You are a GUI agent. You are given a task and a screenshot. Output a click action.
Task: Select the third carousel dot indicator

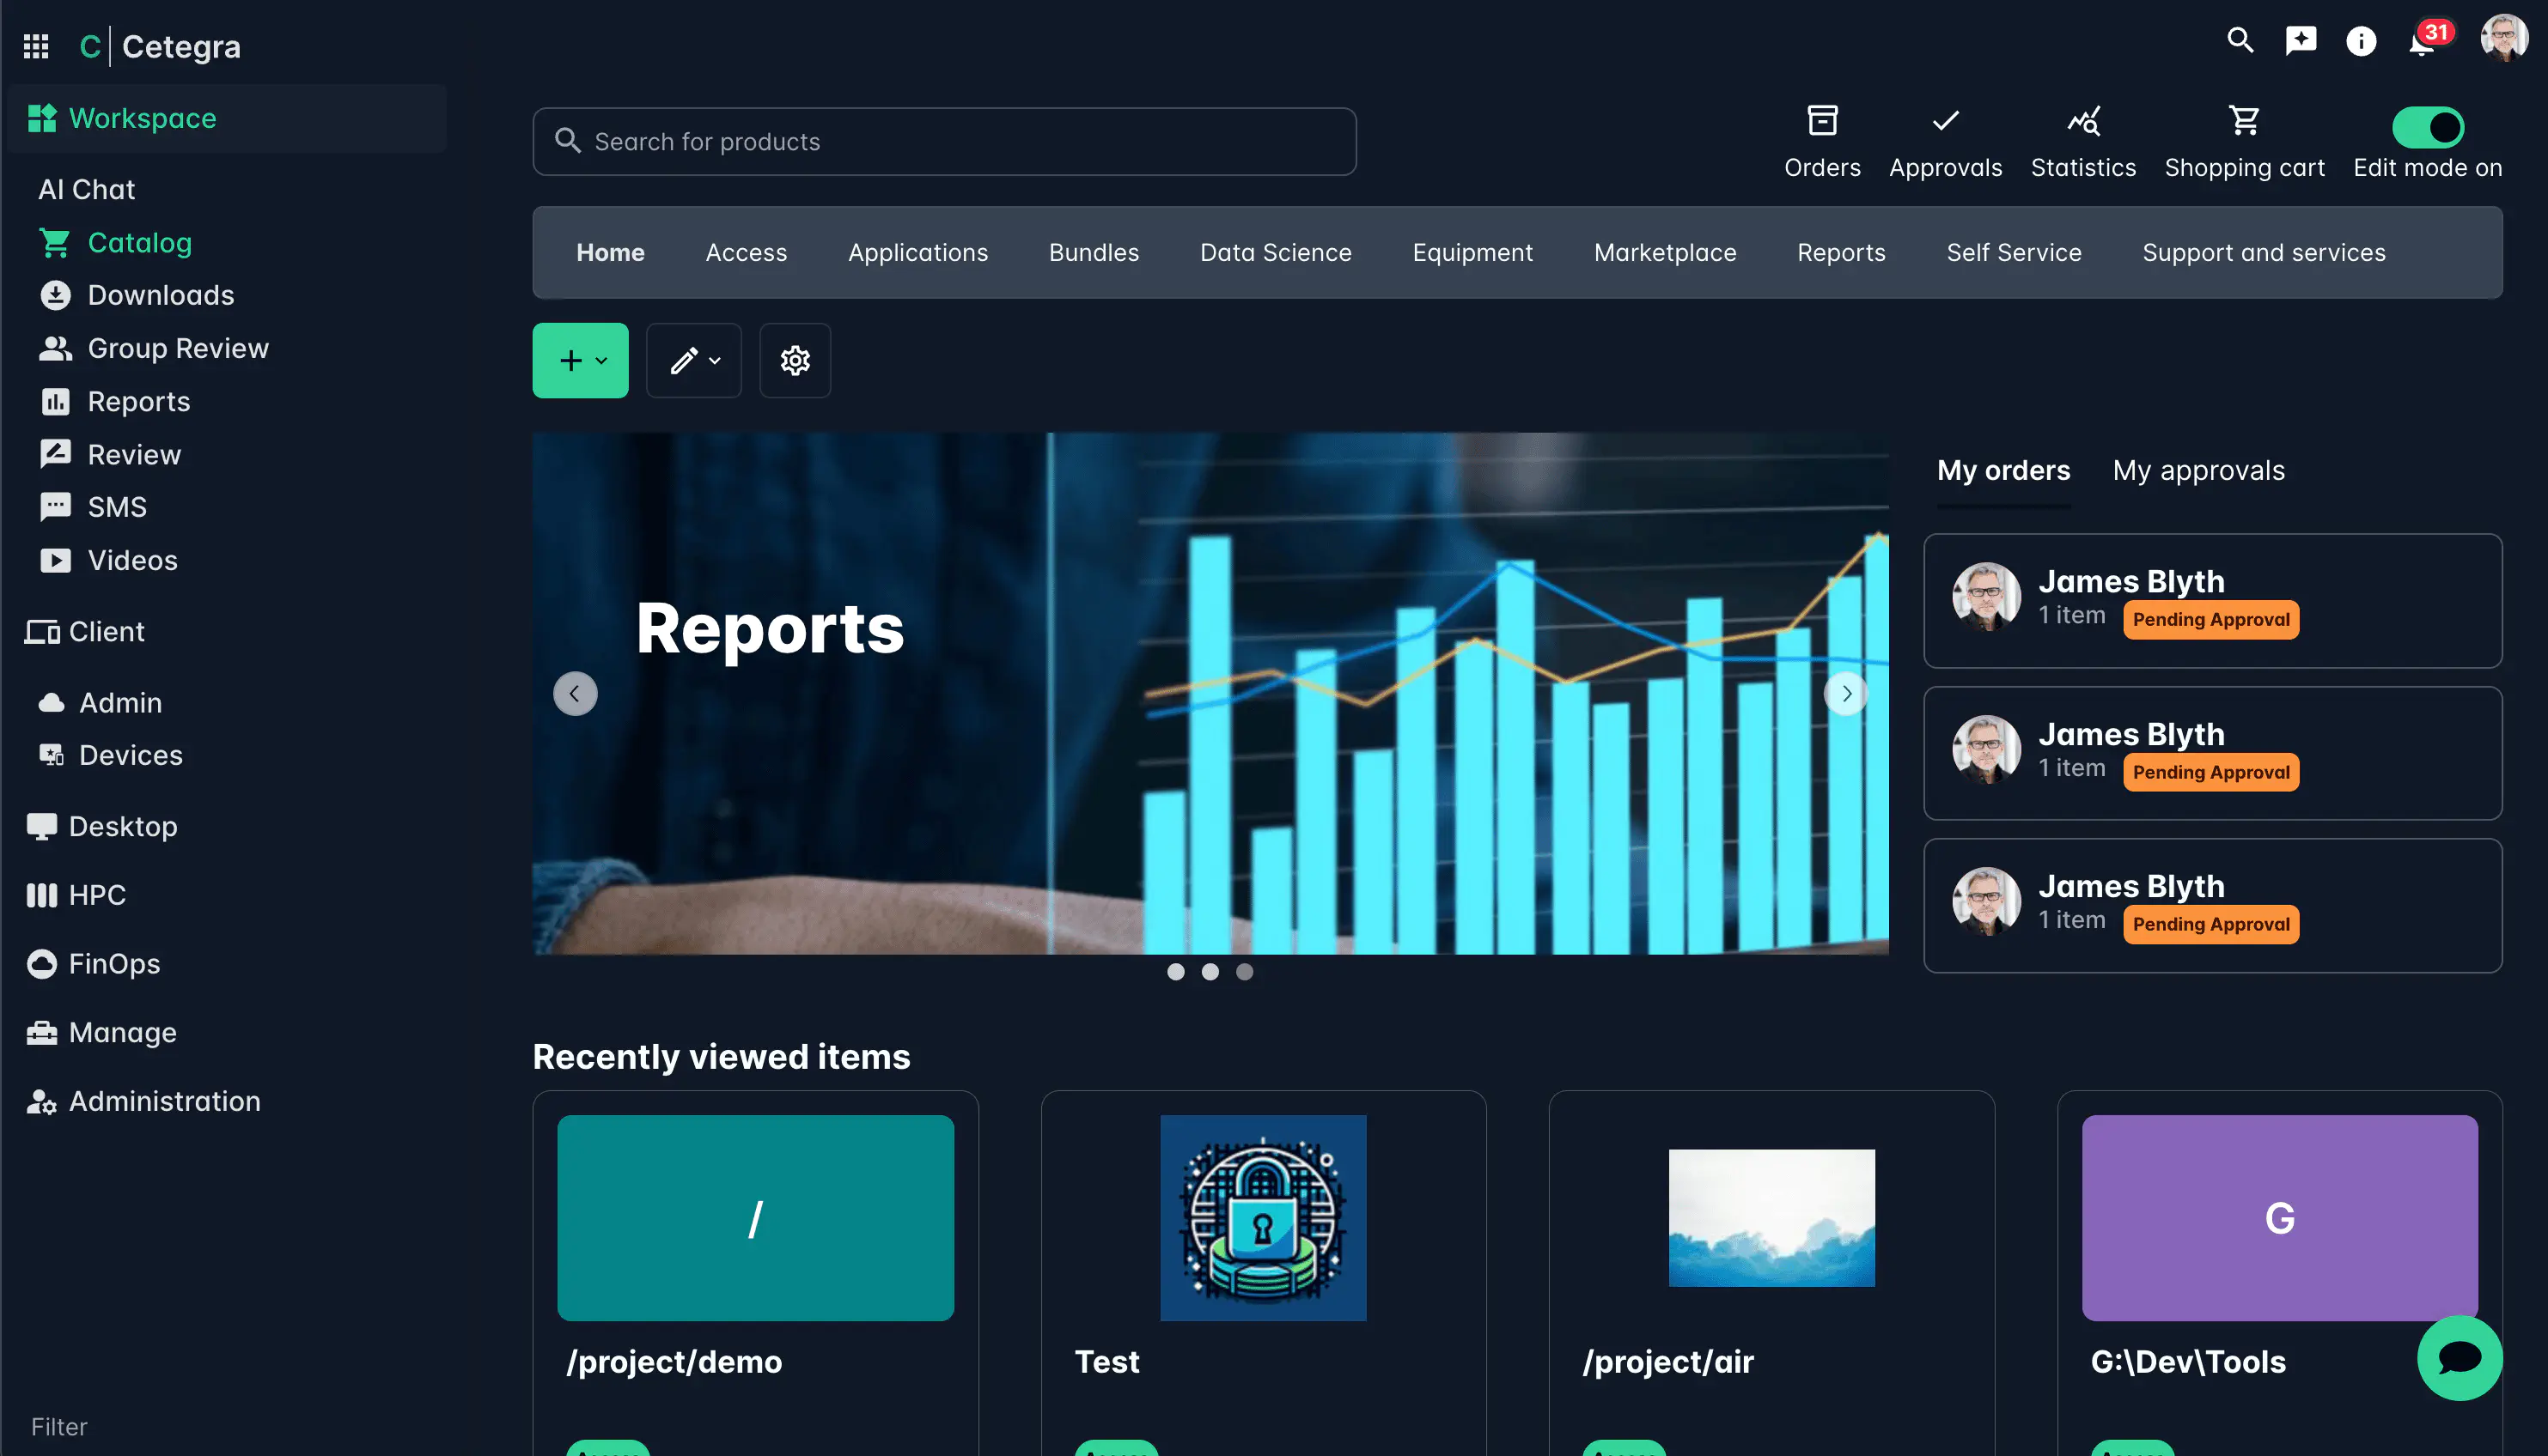pos(1245,972)
